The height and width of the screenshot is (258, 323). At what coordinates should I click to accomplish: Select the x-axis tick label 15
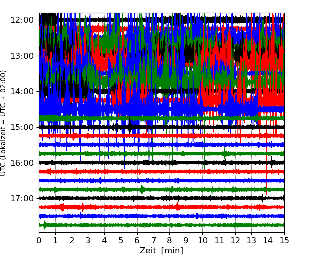coord(284,241)
